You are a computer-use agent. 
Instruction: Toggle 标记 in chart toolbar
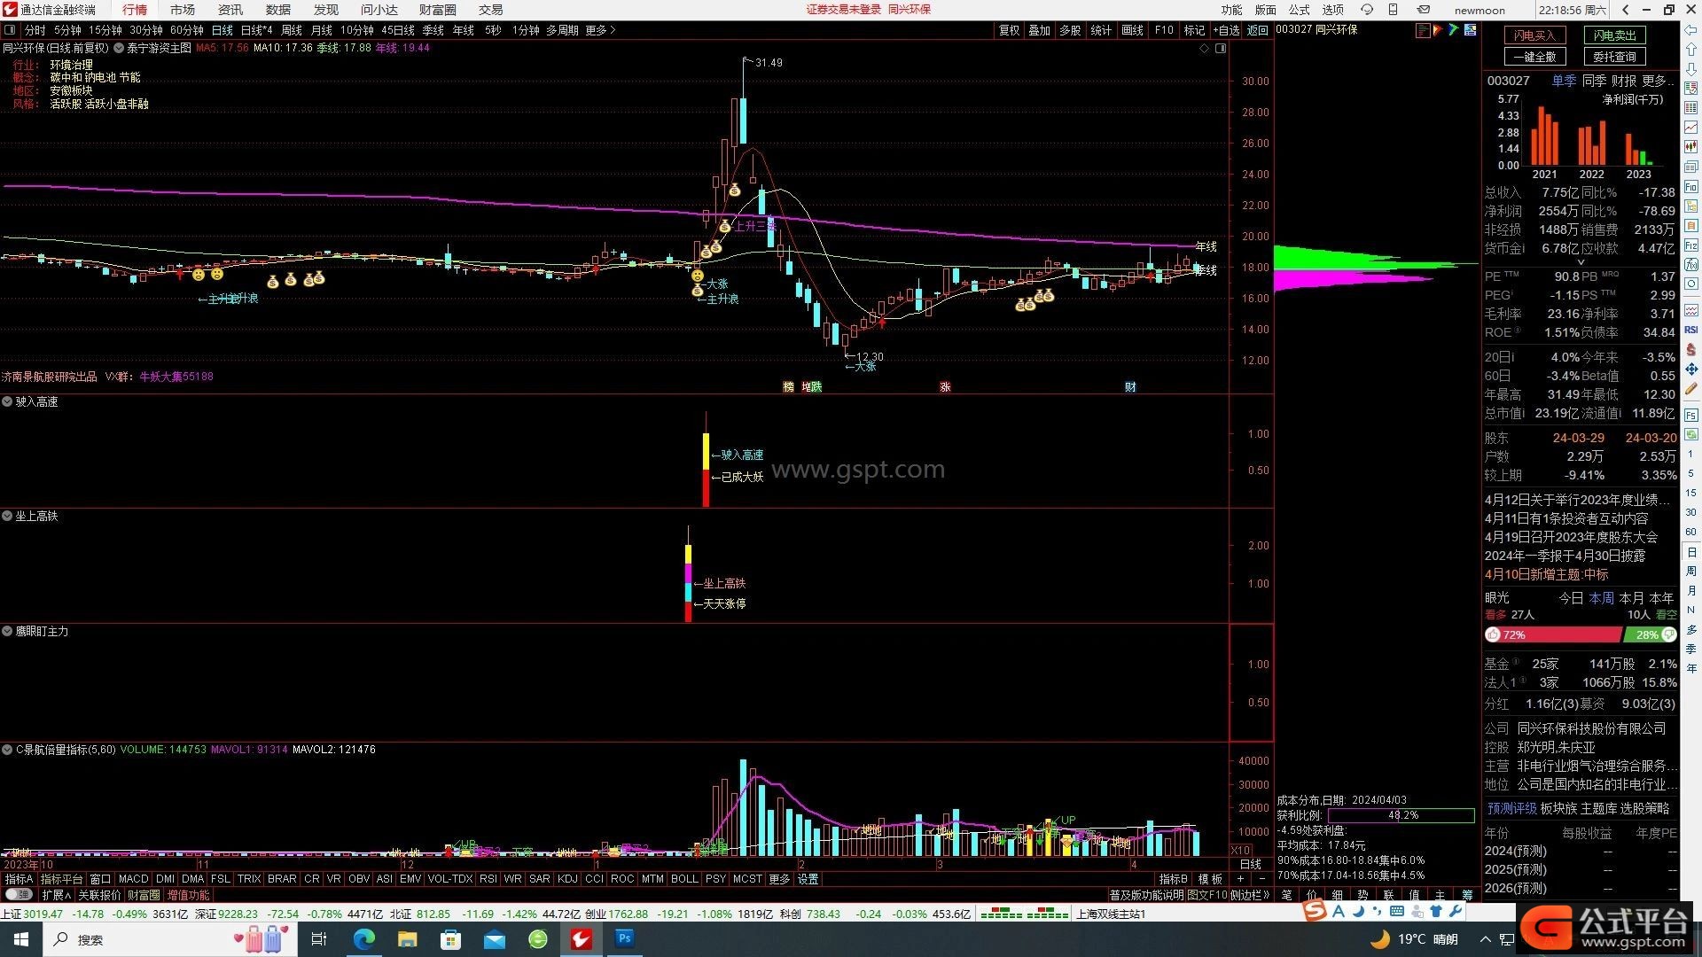(1194, 30)
